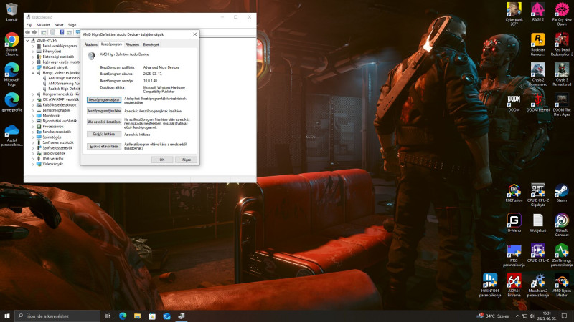Select the AMD Streaming Audio tree item

[61, 84]
